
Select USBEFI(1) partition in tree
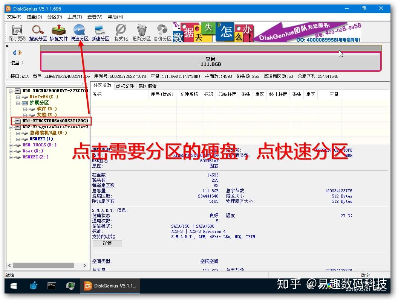pyautogui.click(x=41, y=139)
